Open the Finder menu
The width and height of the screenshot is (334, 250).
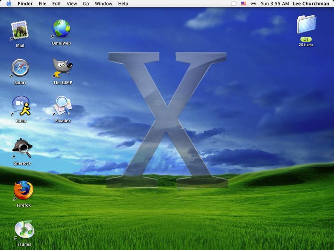tap(25, 4)
